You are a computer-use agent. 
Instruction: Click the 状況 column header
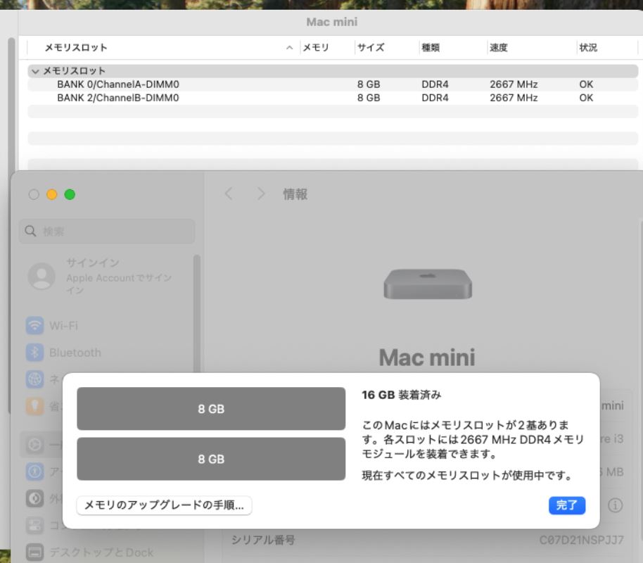click(x=588, y=48)
